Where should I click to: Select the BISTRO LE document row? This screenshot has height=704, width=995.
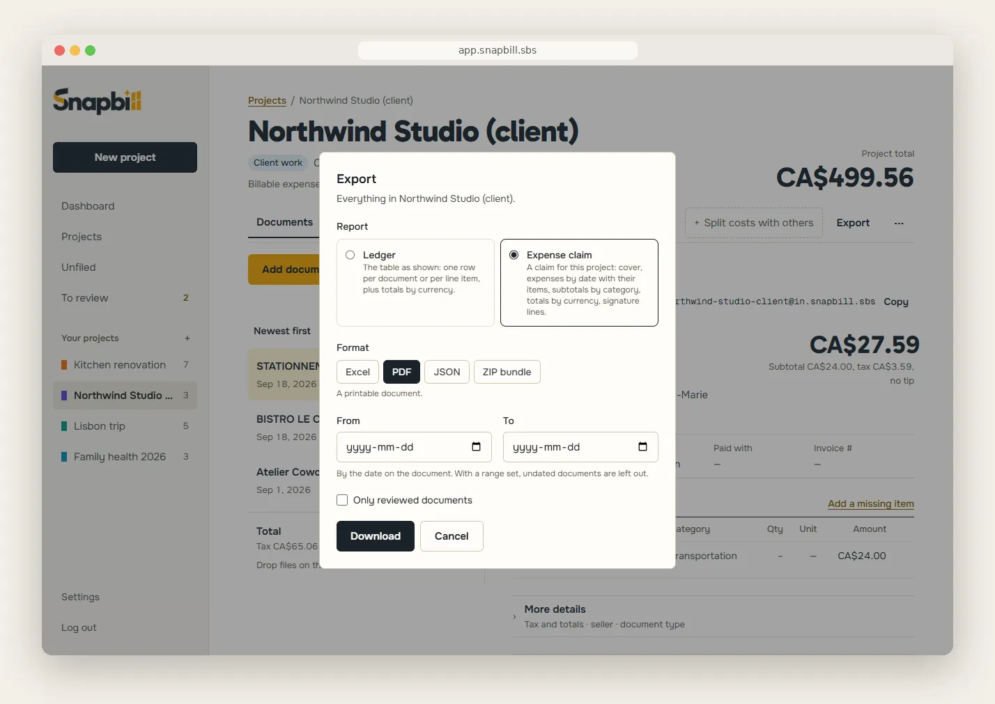(284, 428)
